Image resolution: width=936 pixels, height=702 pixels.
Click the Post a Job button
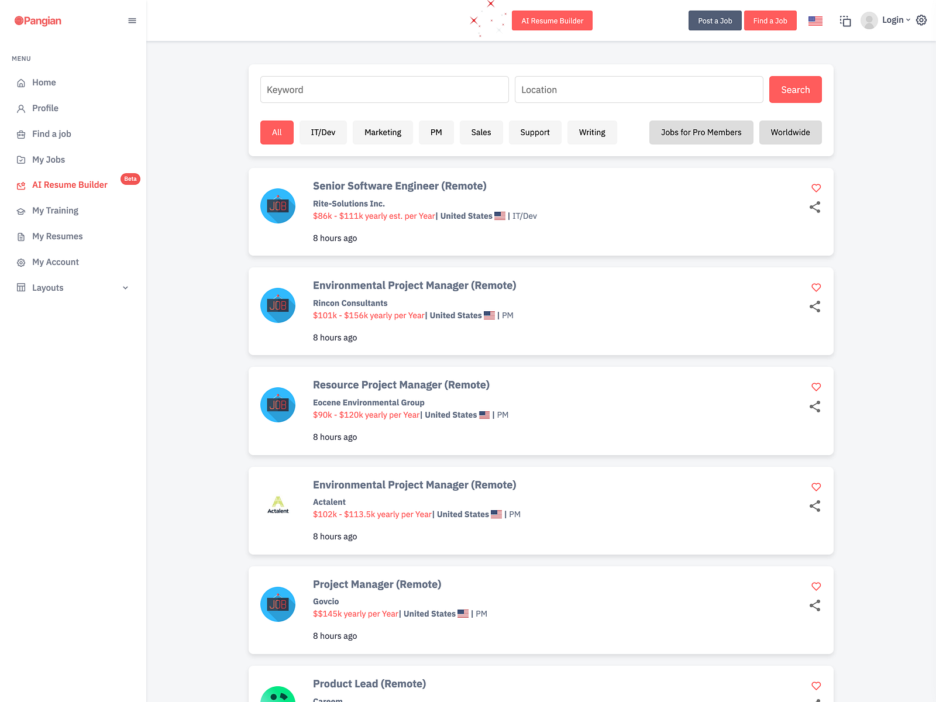point(715,20)
